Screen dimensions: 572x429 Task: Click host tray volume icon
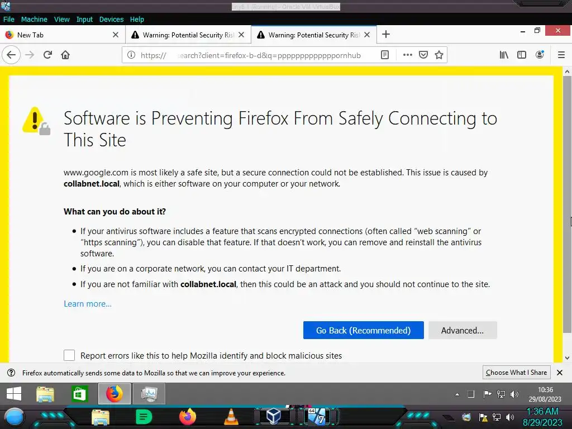(x=510, y=417)
